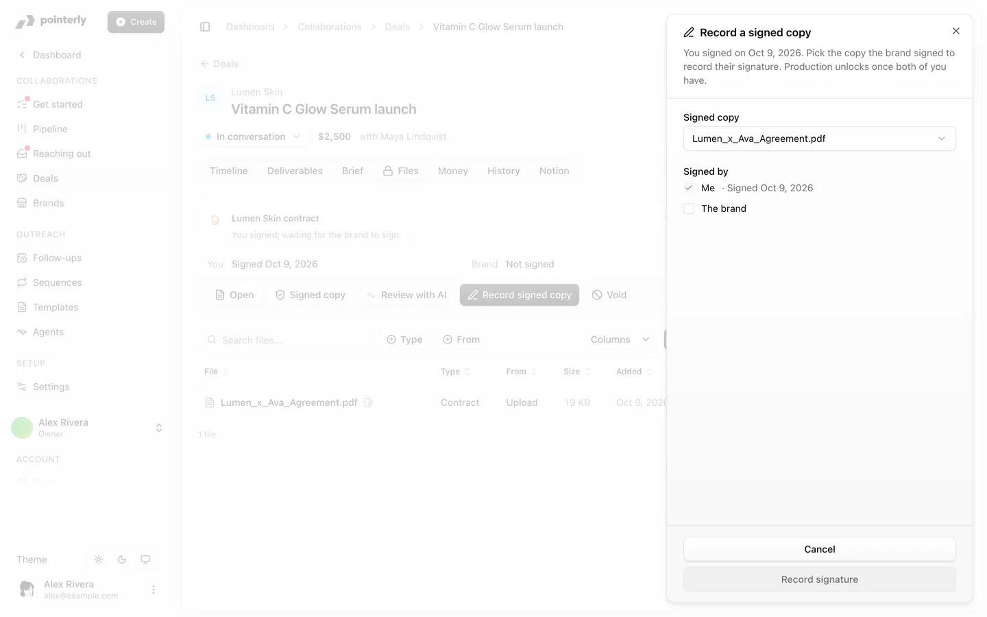987x617 pixels.
Task: Open Settings in sidebar
Action: pos(89,387)
